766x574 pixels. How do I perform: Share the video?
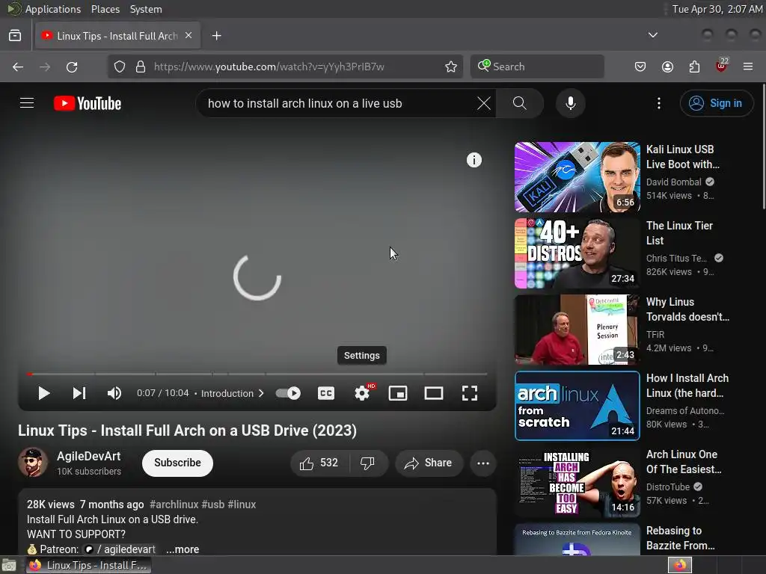(428, 463)
